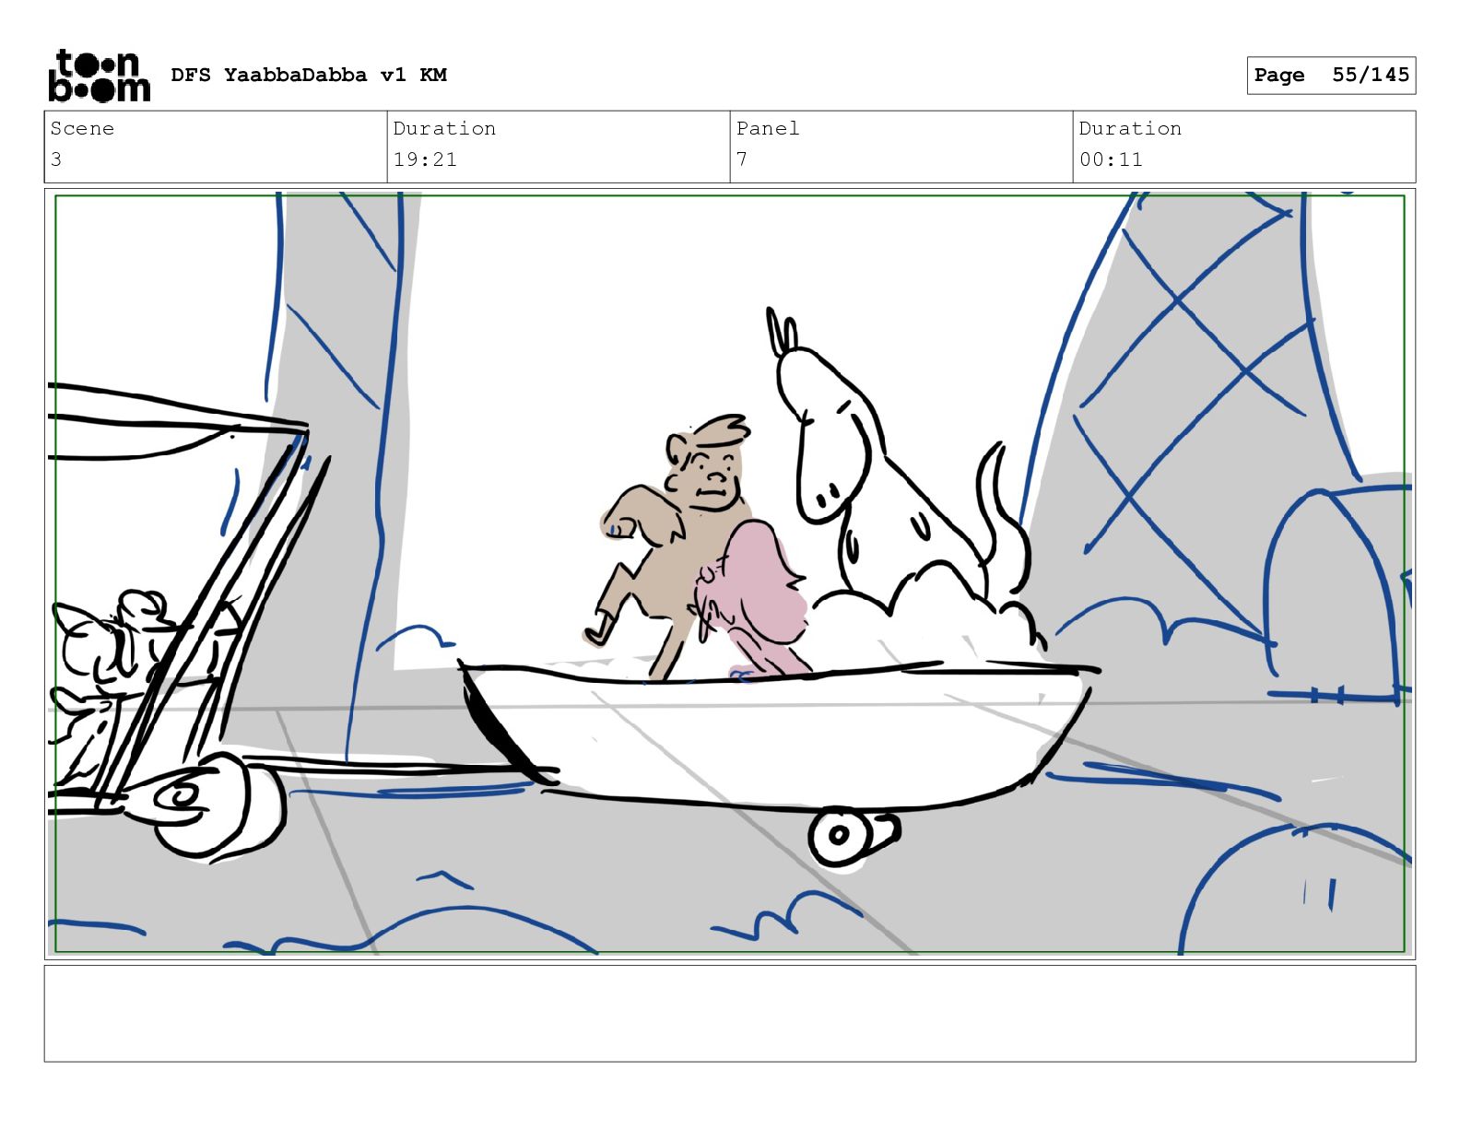The width and height of the screenshot is (1460, 1128).
Task: Click the panel duration value '00:11'
Action: click(1111, 159)
